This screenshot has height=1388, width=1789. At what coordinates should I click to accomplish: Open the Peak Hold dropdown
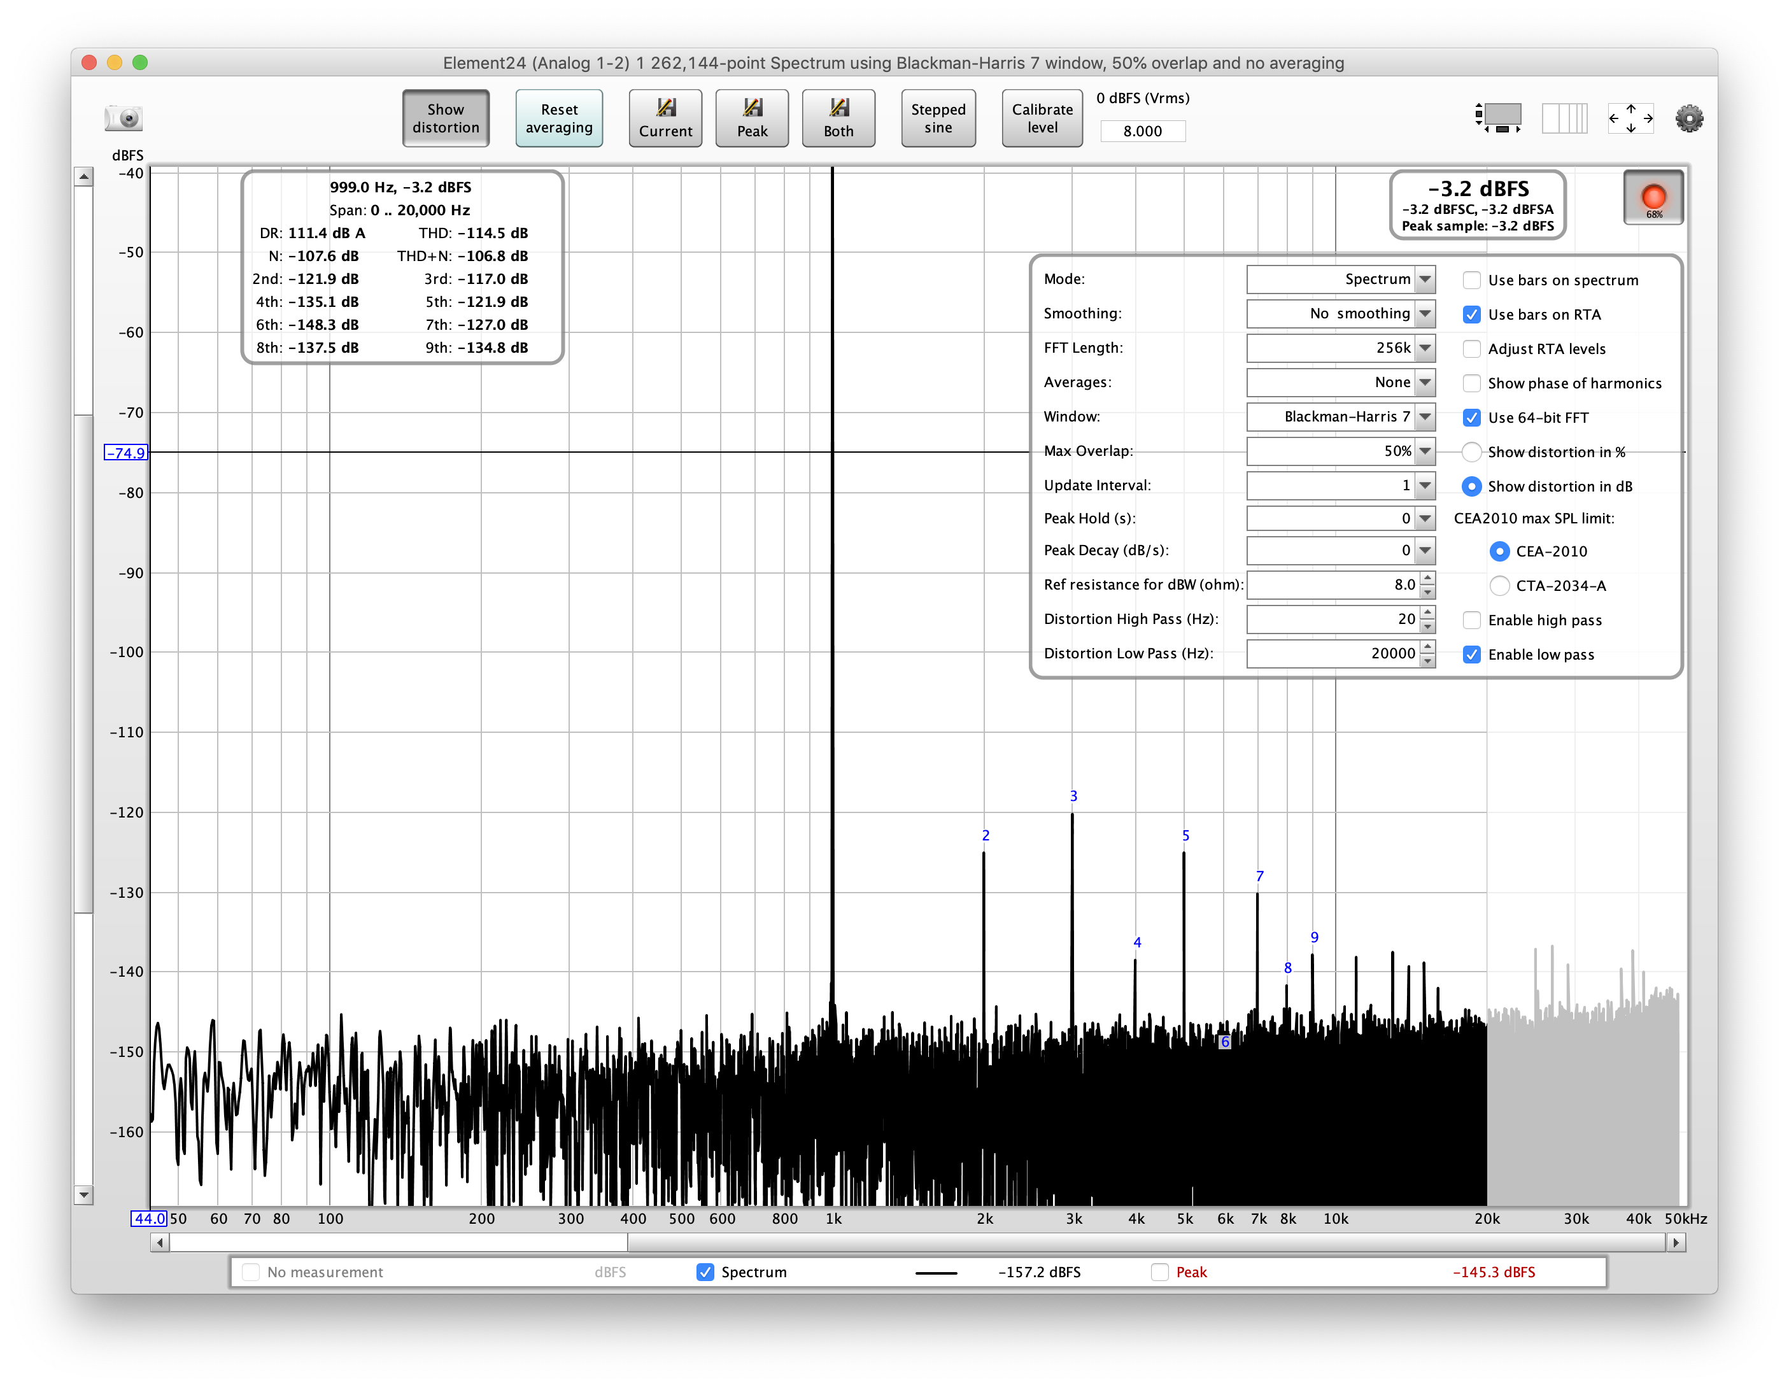[x=1340, y=519]
